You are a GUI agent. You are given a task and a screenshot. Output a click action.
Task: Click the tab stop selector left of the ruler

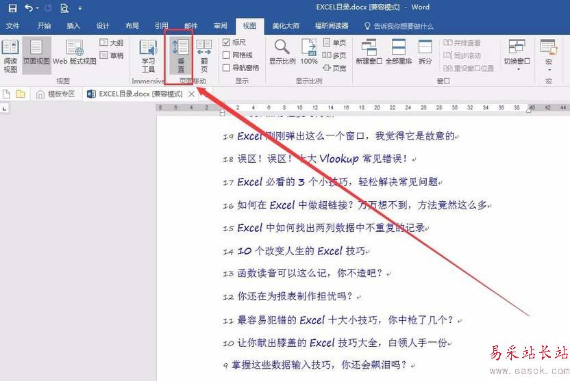pos(4,109)
